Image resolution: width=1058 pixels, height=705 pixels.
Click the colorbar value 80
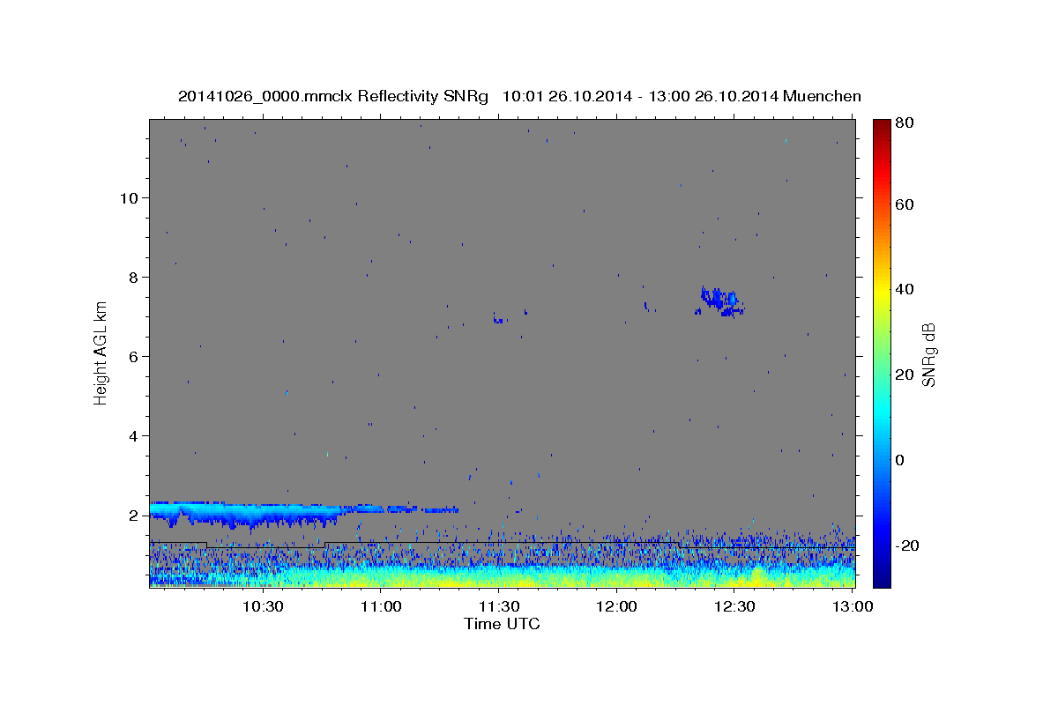click(x=904, y=122)
